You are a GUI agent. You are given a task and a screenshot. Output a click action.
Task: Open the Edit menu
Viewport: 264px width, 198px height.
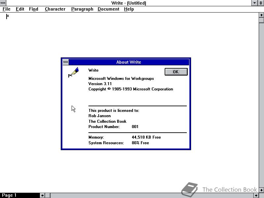point(20,9)
